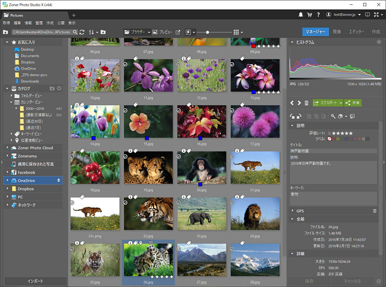Viewport: 386px width, 287px height.
Task: Open the ブラウザー view dropdown
Action: 137,32
